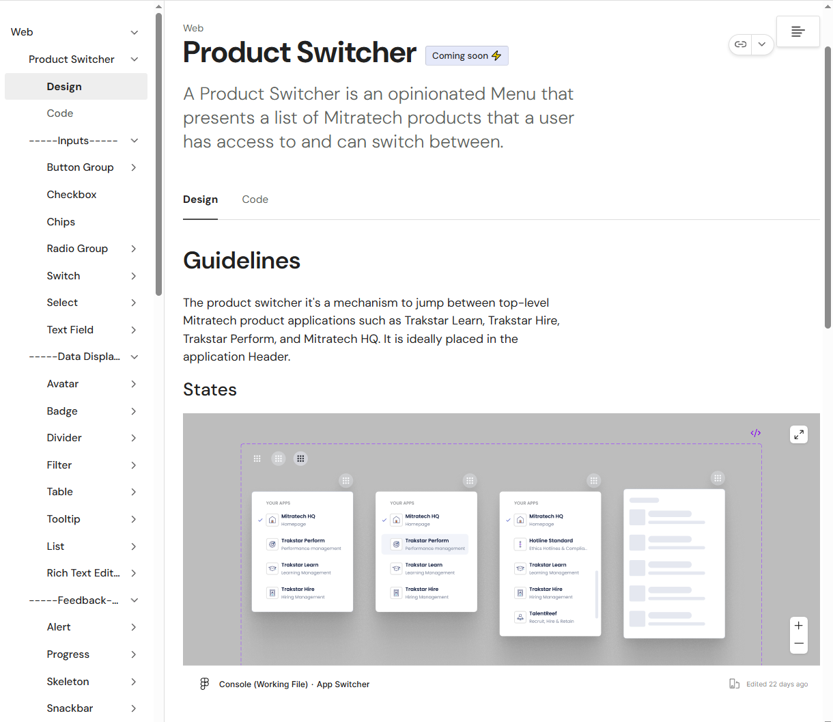833x722 pixels.
Task: Open the Snackbar page
Action: point(70,708)
